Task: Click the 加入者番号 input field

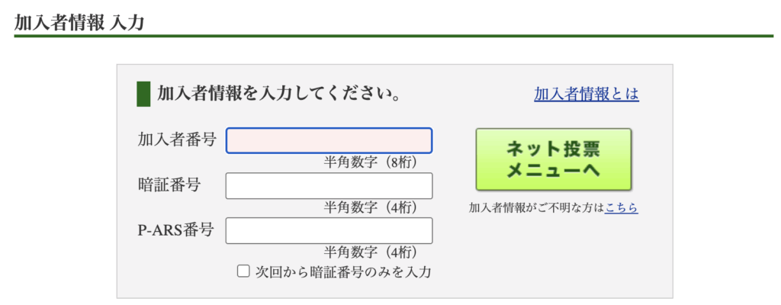Action: click(x=329, y=140)
